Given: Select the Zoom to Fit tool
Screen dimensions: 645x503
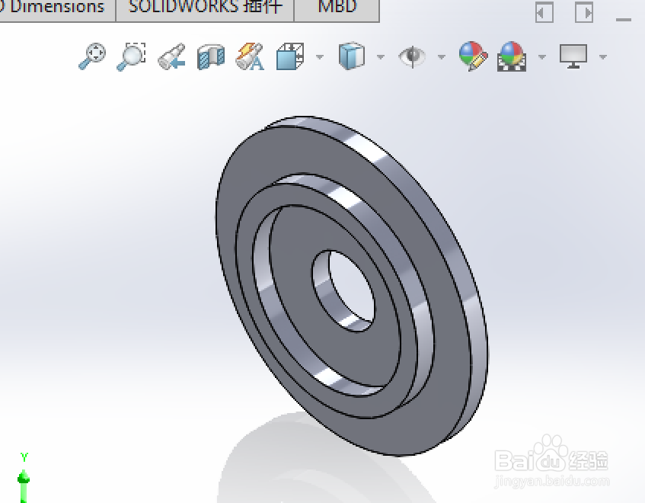Looking at the screenshot, I should point(93,56).
